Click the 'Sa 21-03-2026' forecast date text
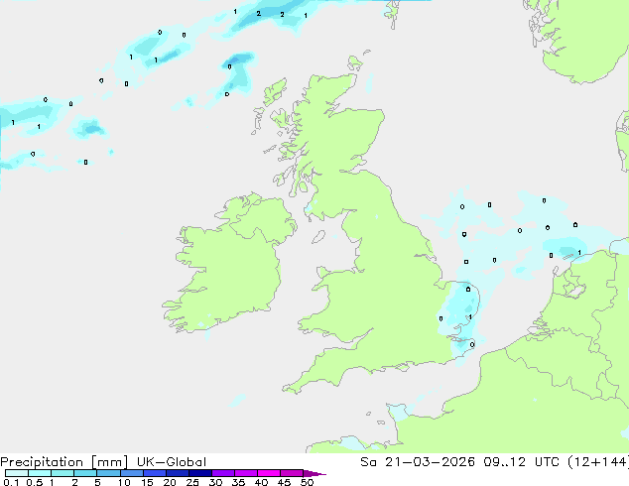 [418, 462]
